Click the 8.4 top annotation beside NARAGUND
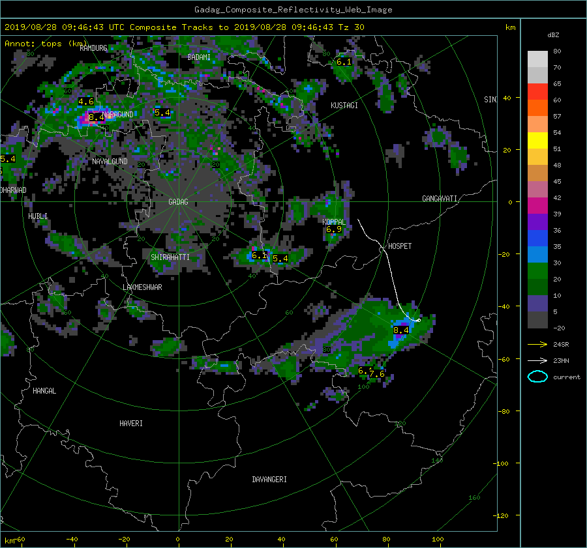Viewport: 587px width, 548px height. (97, 117)
